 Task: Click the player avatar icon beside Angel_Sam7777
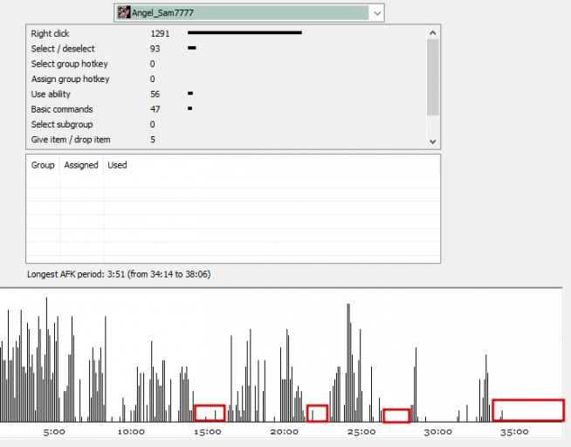click(123, 13)
